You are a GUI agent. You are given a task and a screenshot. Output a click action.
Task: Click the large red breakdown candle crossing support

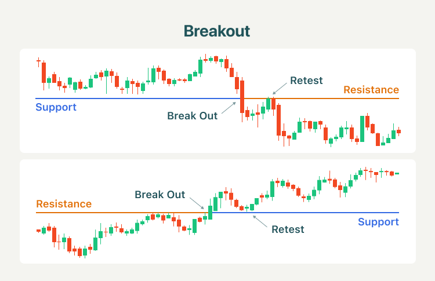(242, 100)
